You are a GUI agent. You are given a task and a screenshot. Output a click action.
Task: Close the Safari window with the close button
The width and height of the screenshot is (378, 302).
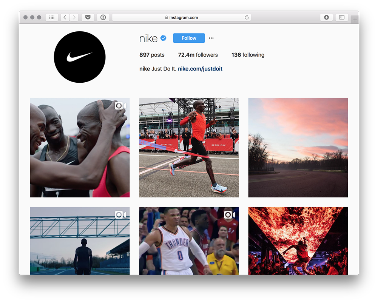tap(25, 17)
